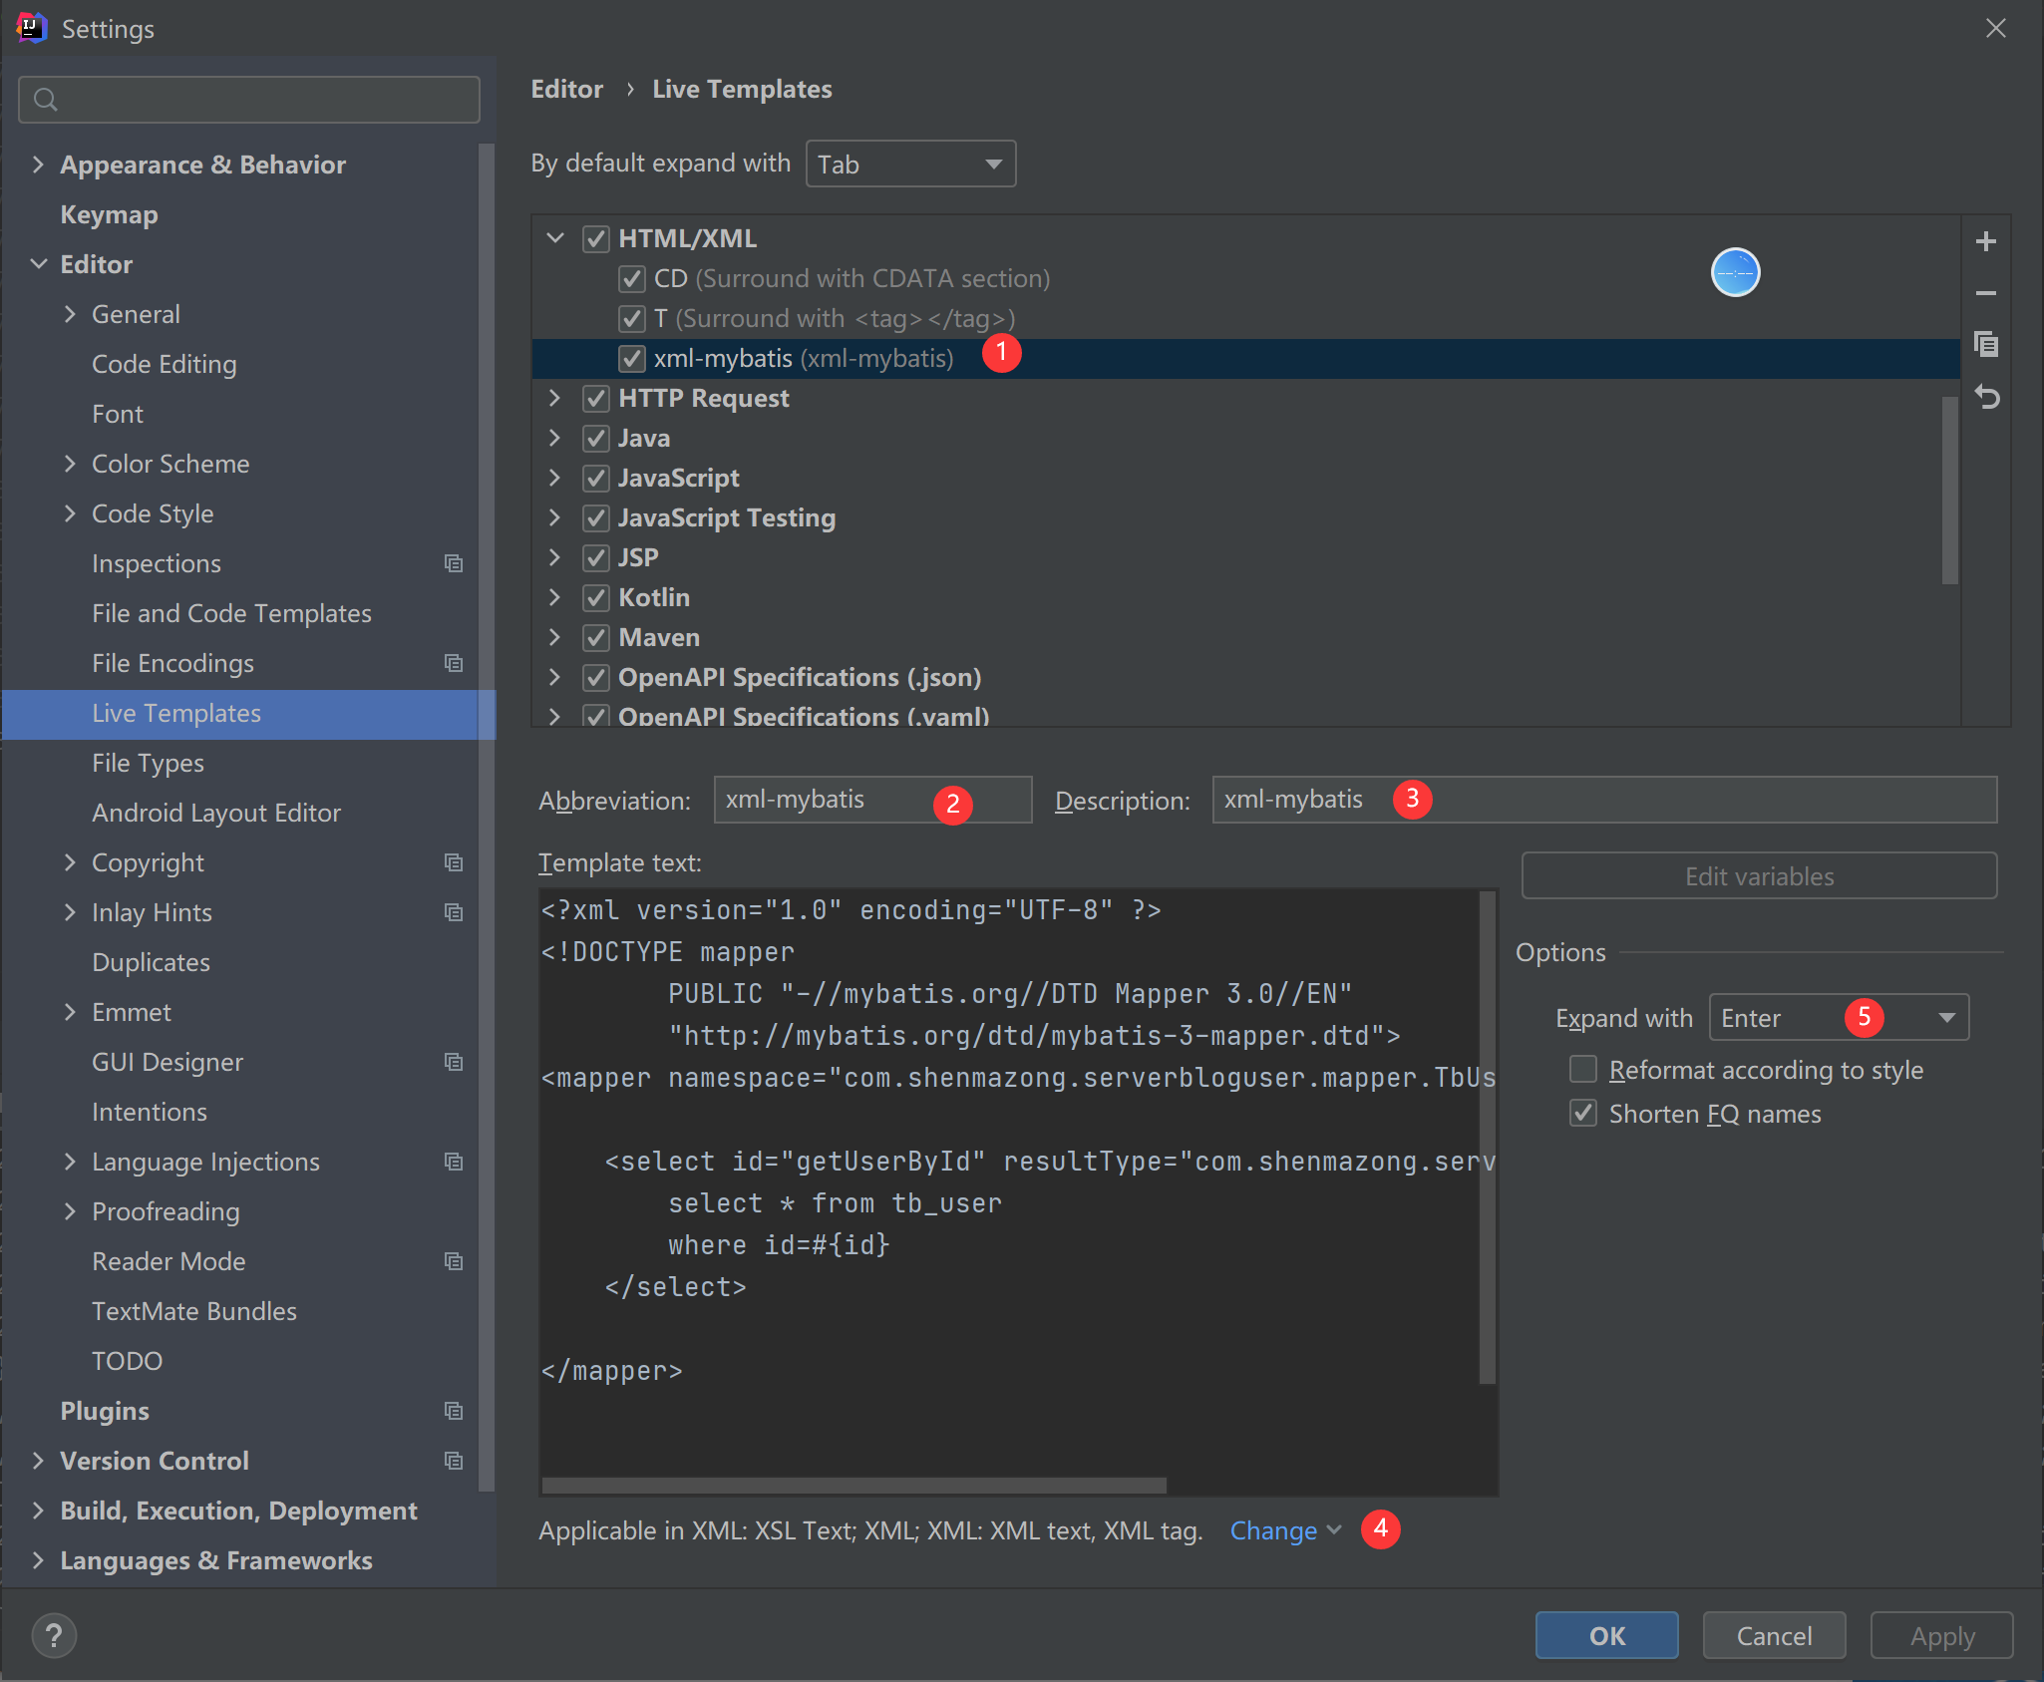This screenshot has height=1682, width=2044.
Task: Click the Abbreviation input field
Action: 872,800
